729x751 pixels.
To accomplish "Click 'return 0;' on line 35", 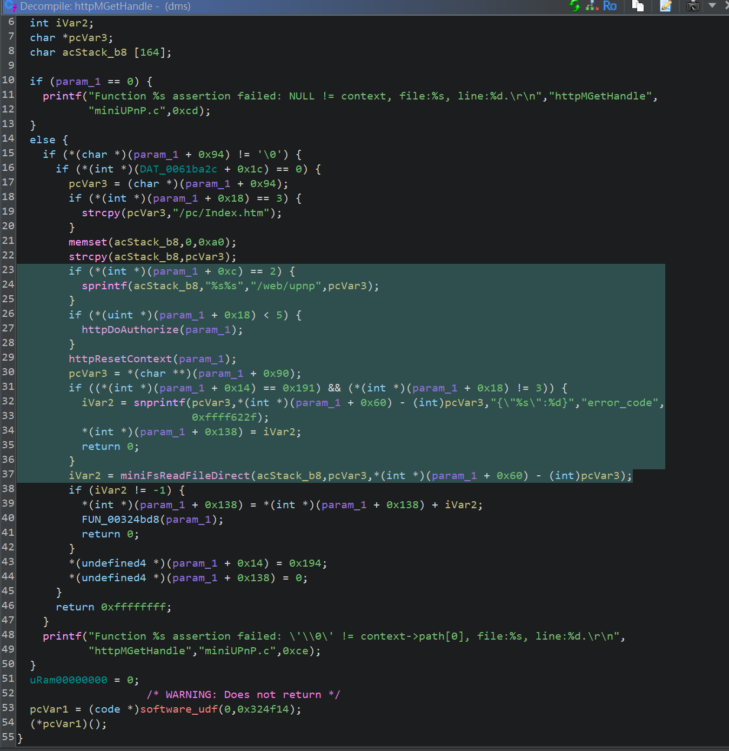I will tap(110, 447).
